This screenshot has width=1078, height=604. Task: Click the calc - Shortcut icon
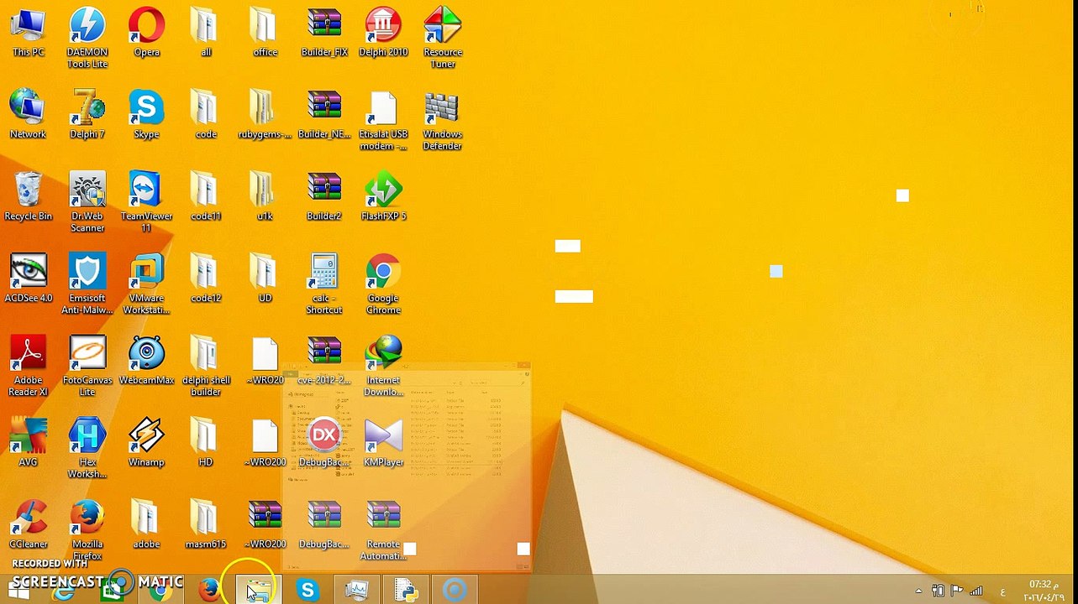(x=324, y=284)
